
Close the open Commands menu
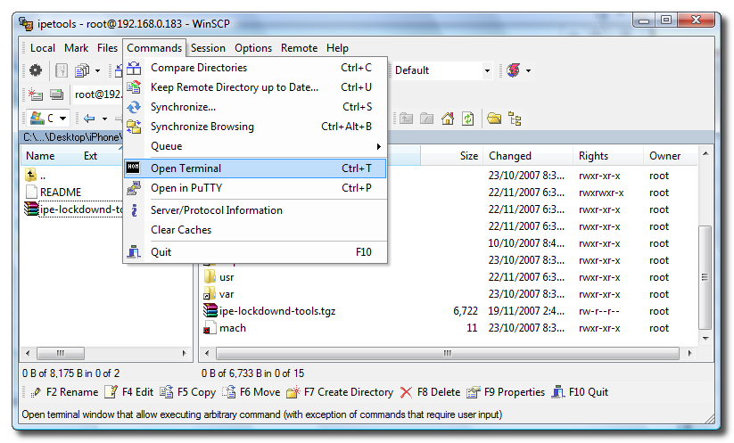[154, 48]
